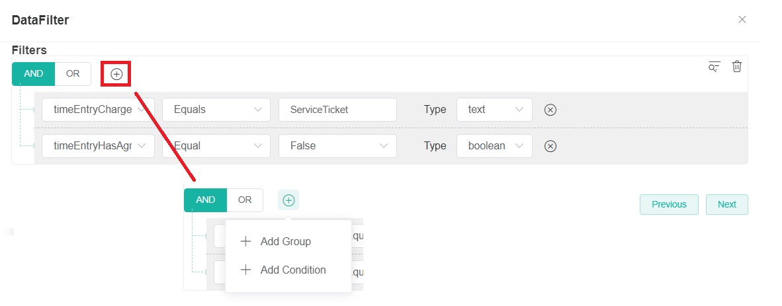Open the False value dropdown
Screen dimensions: 782x306
click(337, 146)
